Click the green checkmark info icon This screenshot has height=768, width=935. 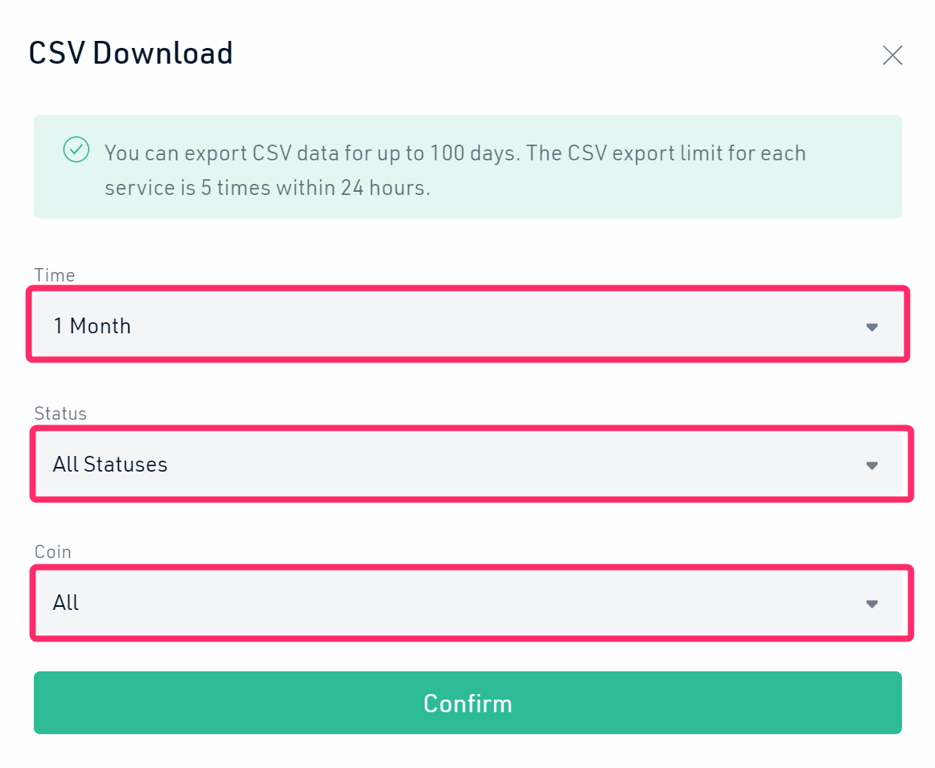click(76, 149)
